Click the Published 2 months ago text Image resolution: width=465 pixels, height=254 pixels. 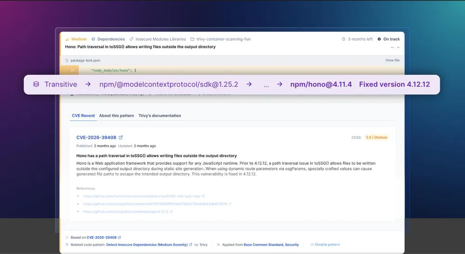[96, 146]
